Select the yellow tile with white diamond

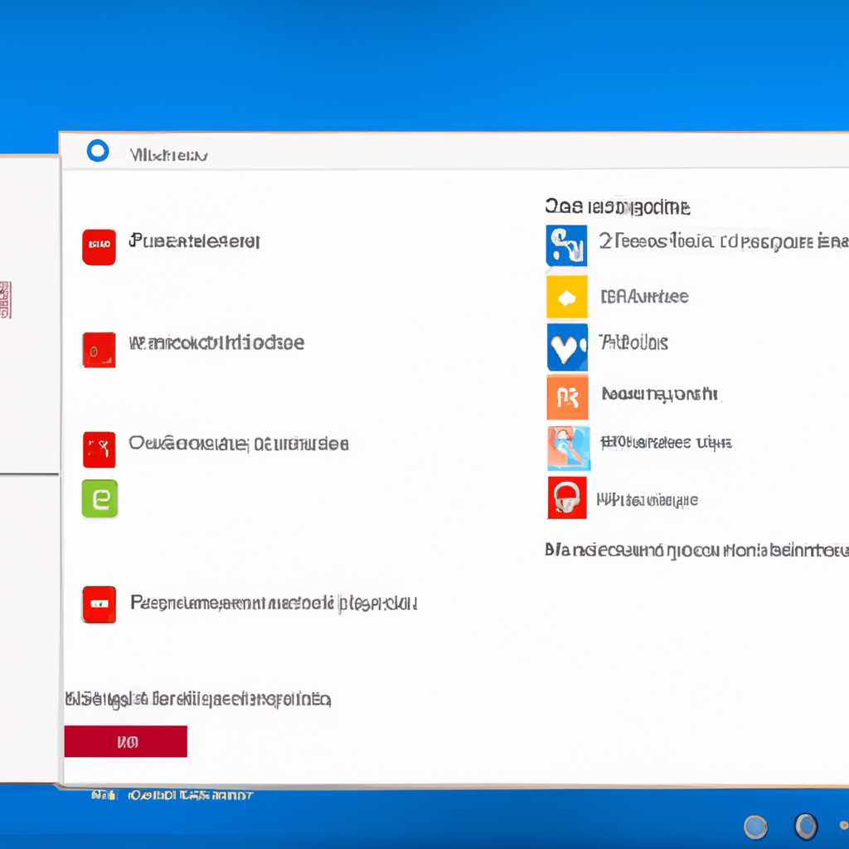tap(566, 297)
